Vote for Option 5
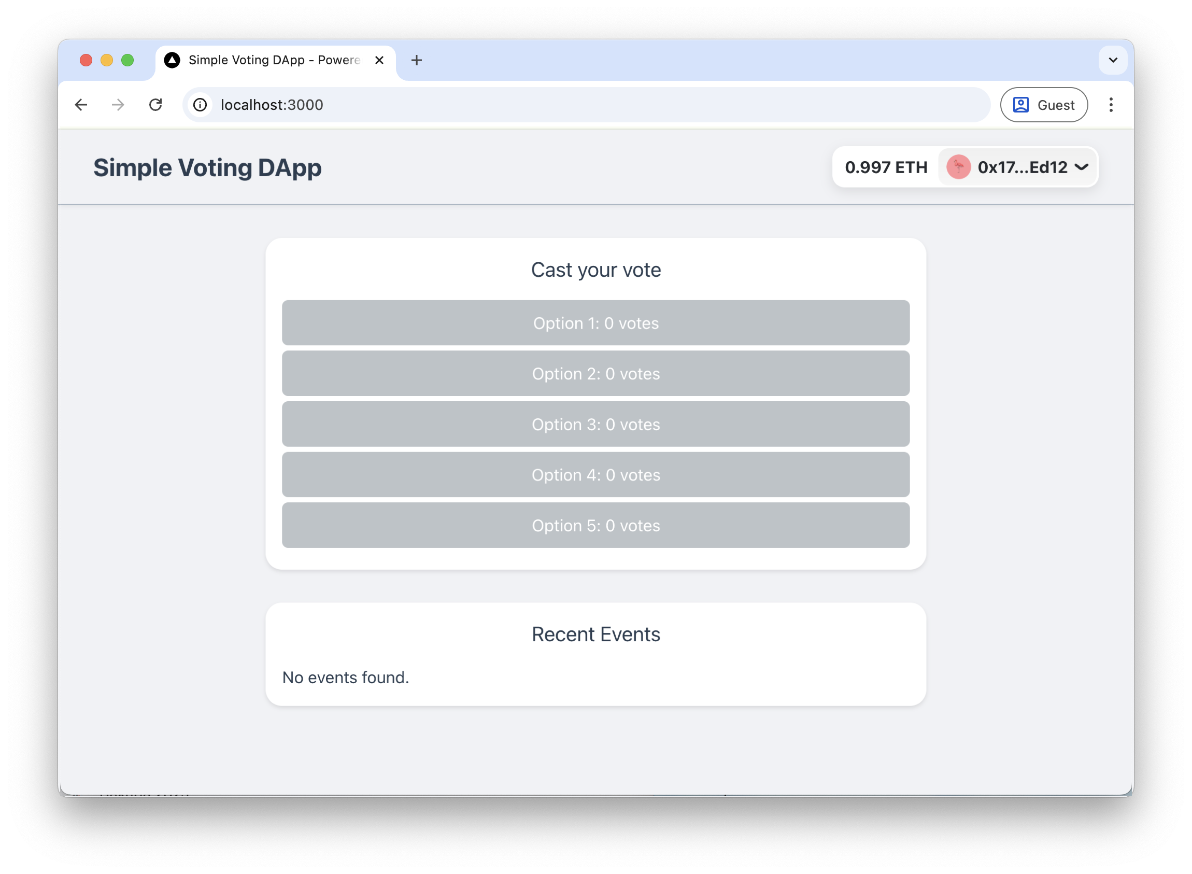The height and width of the screenshot is (874, 1192). 595,525
